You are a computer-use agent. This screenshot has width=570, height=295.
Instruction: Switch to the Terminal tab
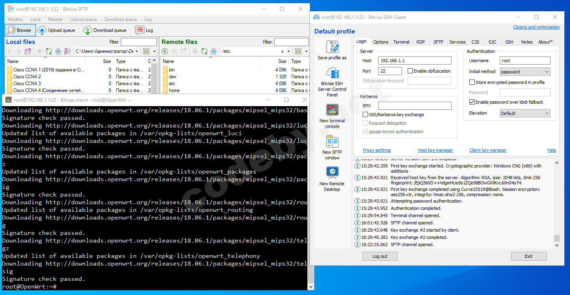401,42
